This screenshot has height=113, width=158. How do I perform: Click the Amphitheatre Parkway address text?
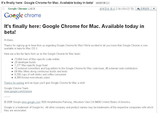(x=57, y=102)
